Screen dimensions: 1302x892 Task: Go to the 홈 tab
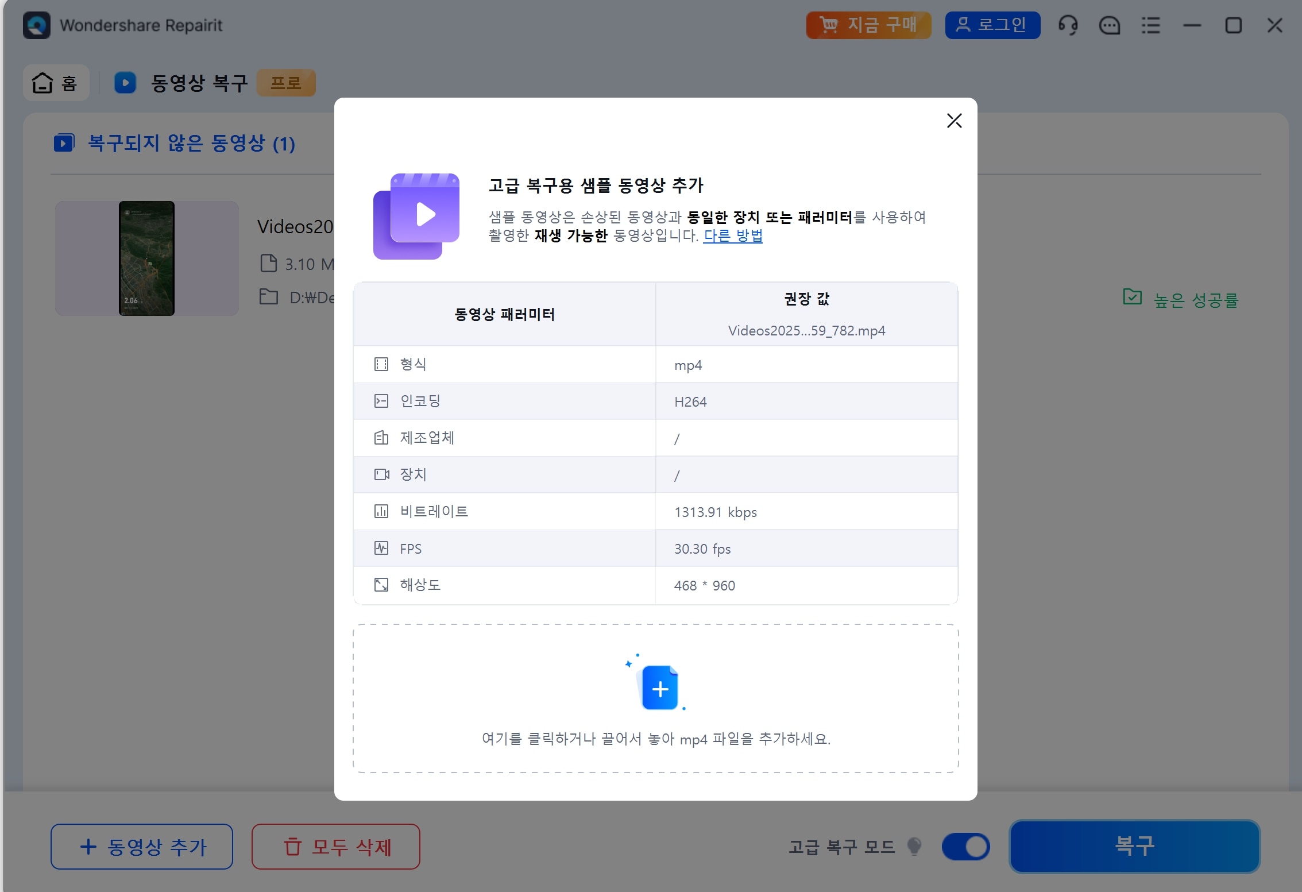pos(56,83)
